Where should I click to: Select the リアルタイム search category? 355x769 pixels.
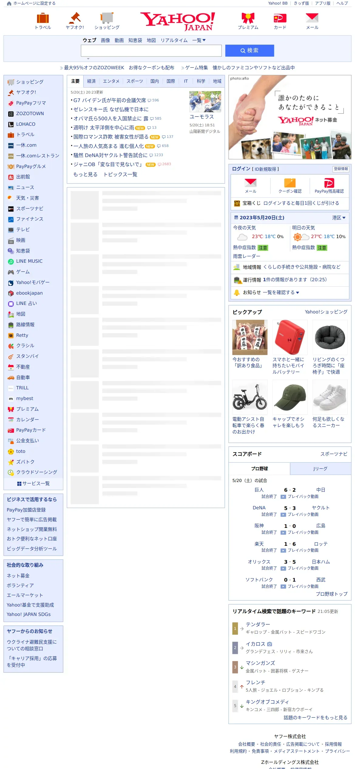[174, 40]
